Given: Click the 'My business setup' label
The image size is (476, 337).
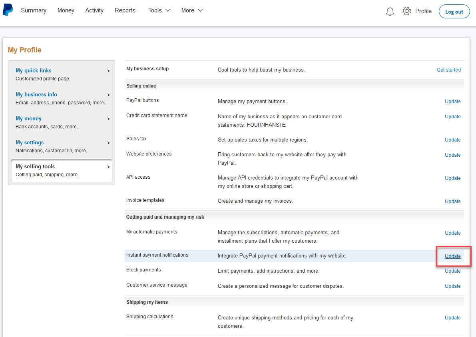Looking at the screenshot, I should 147,69.
